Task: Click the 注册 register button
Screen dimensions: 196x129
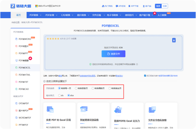Action: [x=164, y=6]
